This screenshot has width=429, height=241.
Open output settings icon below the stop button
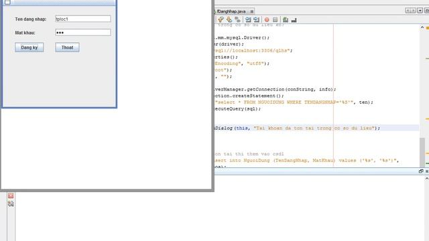(x=11, y=204)
